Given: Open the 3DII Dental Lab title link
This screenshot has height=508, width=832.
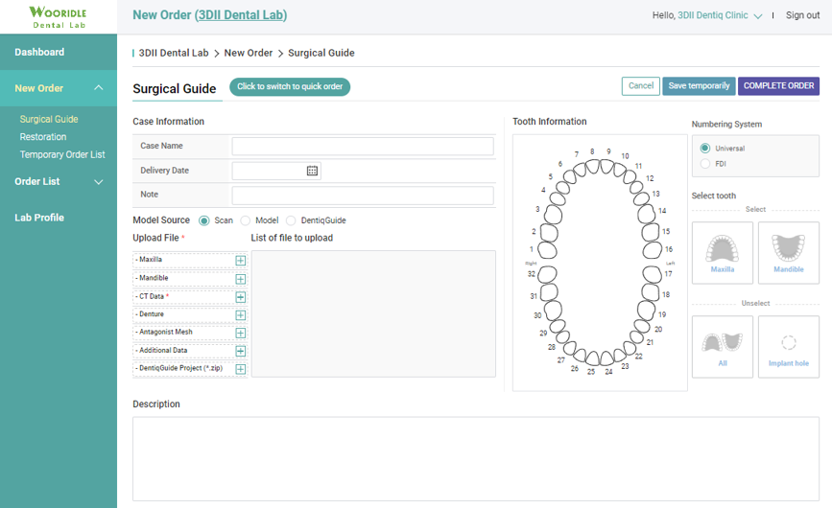Looking at the screenshot, I should (x=241, y=14).
